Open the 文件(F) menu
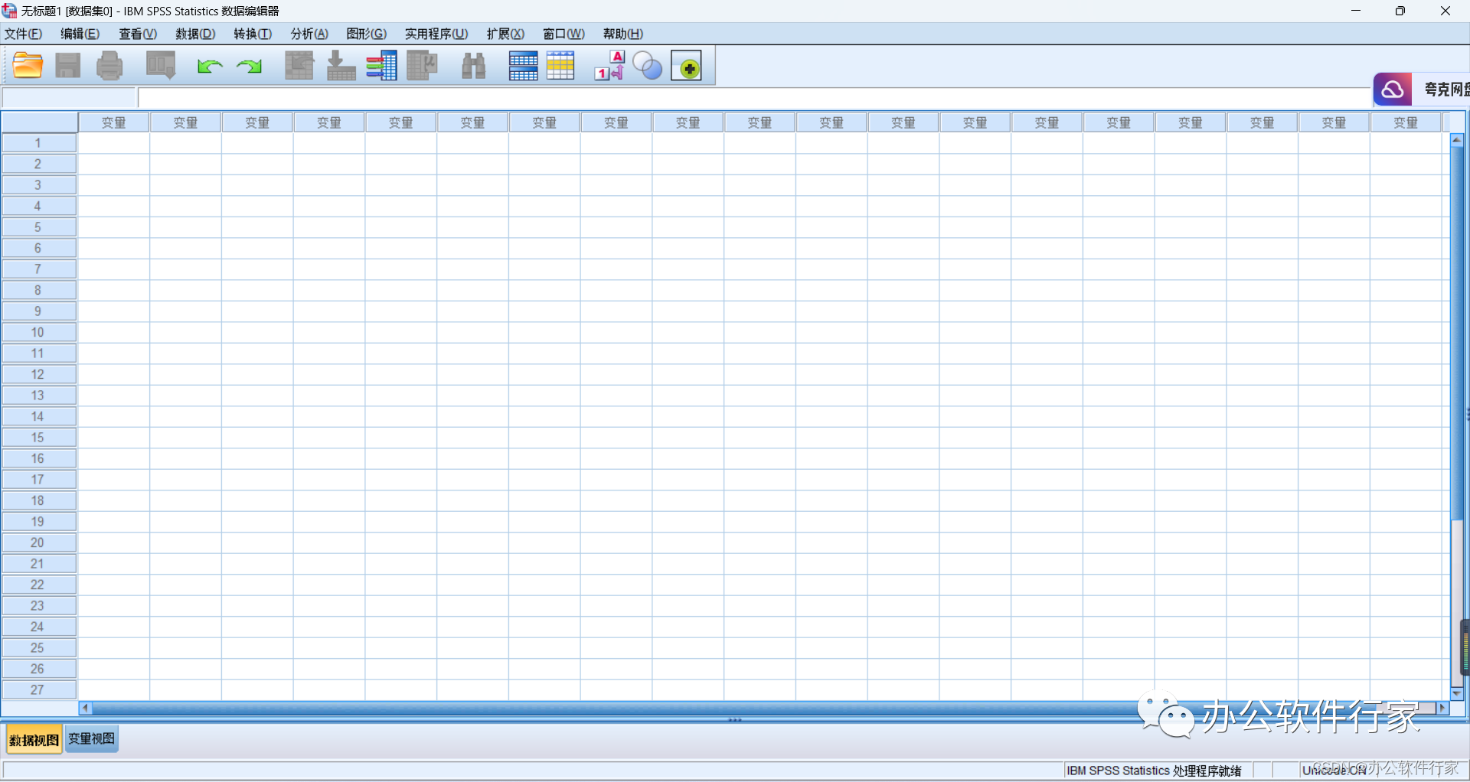1470x782 pixels. pyautogui.click(x=23, y=34)
